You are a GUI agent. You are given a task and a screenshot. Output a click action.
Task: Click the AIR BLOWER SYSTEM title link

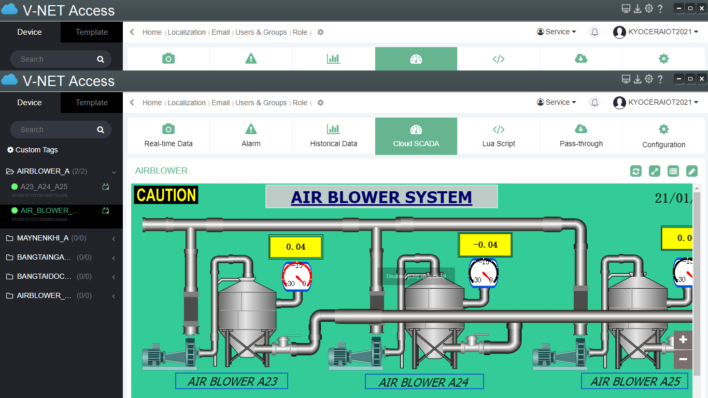(x=381, y=197)
